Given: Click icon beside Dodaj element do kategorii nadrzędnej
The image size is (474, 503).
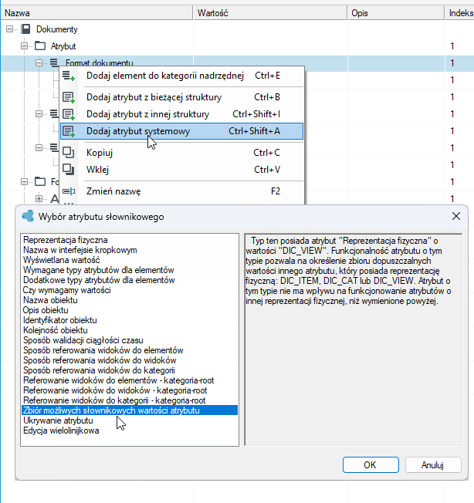Looking at the screenshot, I should pos(69,76).
